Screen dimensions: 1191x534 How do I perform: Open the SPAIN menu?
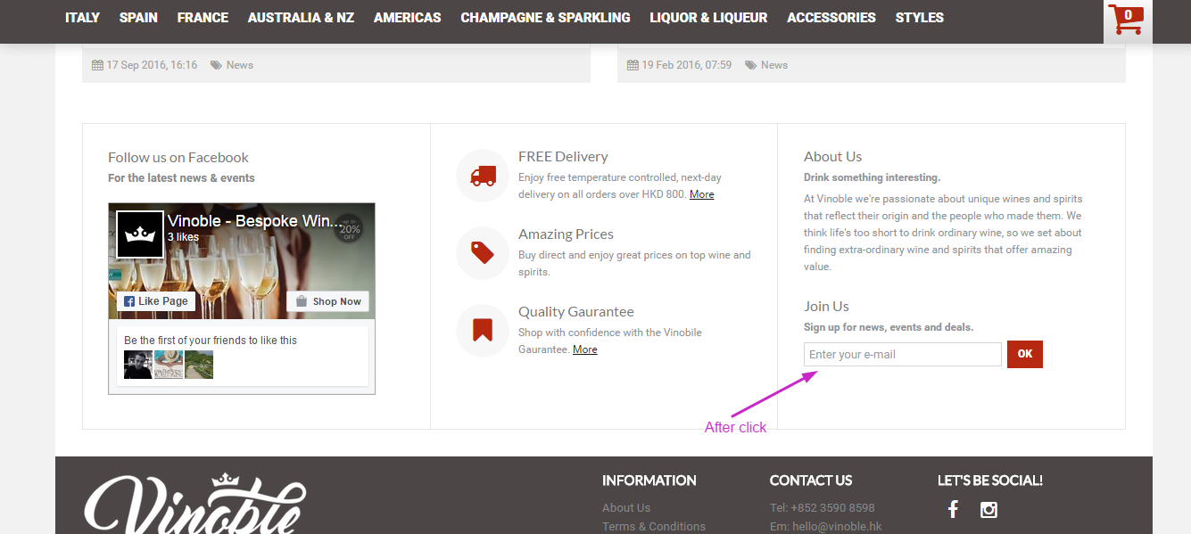[x=138, y=18]
